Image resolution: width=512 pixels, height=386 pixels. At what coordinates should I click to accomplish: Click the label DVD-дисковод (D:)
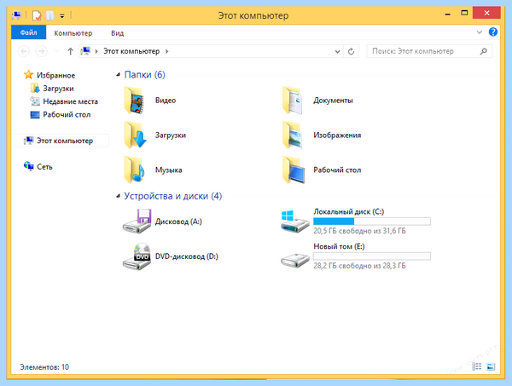[186, 256]
